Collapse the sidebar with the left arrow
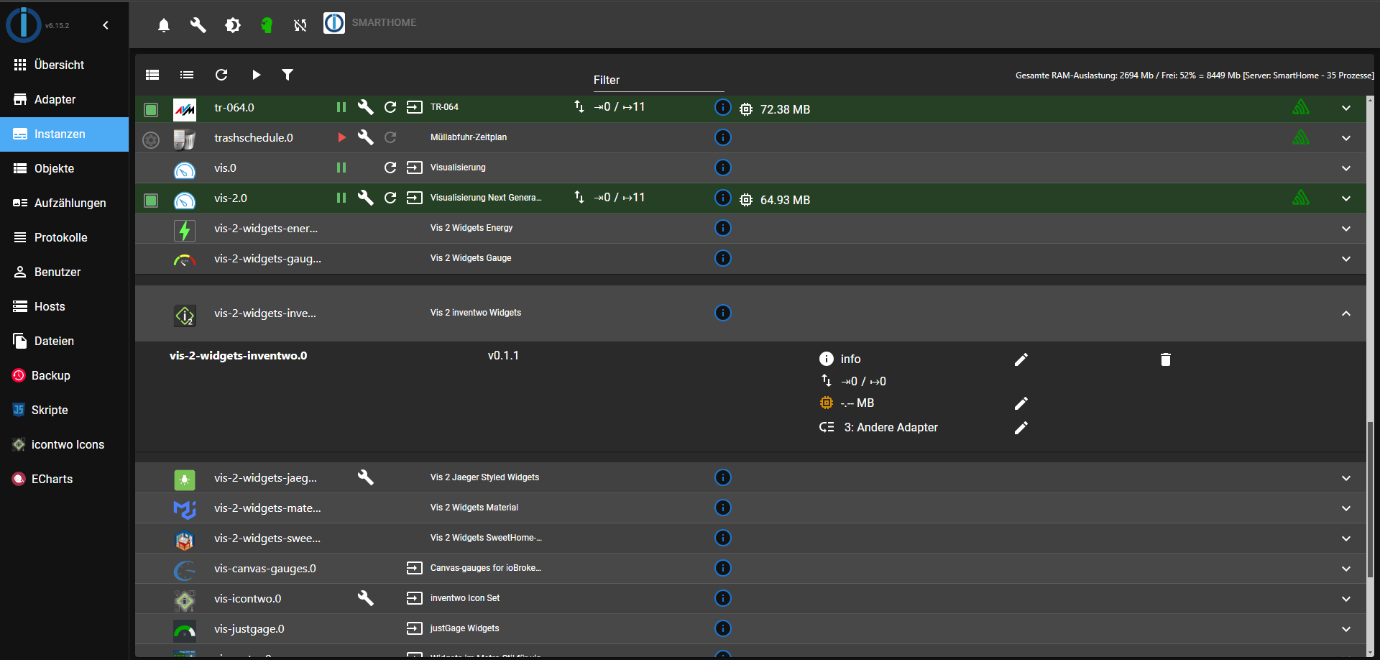 [x=106, y=25]
